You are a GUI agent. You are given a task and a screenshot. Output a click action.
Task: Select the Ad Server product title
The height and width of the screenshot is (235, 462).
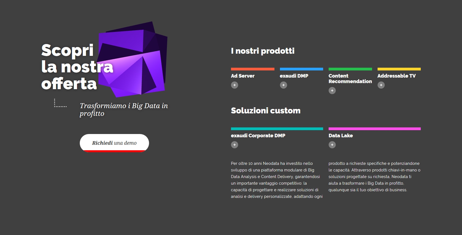pyautogui.click(x=243, y=76)
